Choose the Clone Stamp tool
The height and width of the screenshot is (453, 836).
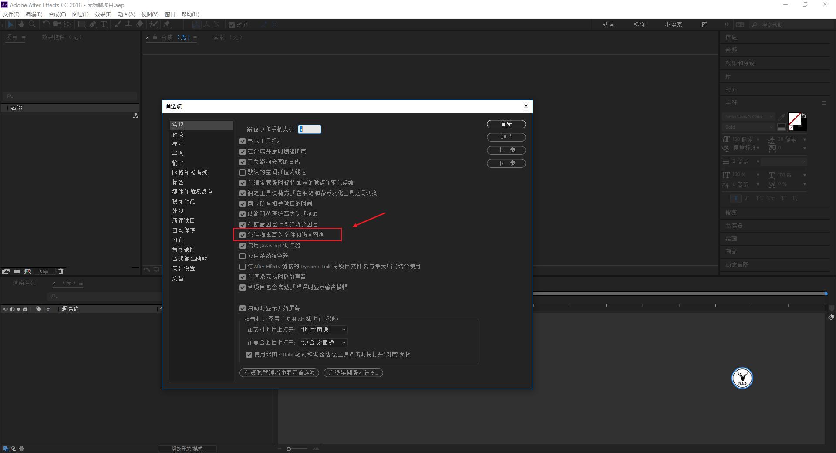pyautogui.click(x=128, y=24)
